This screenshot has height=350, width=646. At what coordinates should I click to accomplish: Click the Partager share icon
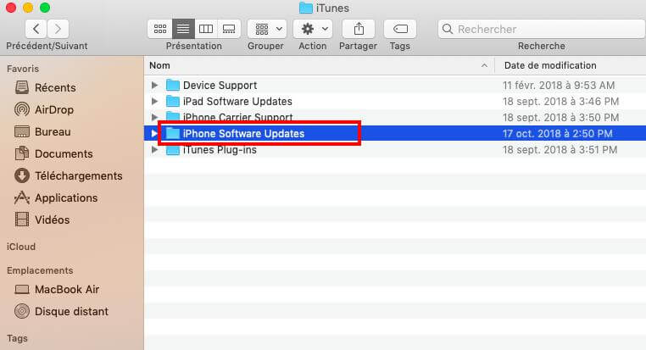click(x=359, y=29)
